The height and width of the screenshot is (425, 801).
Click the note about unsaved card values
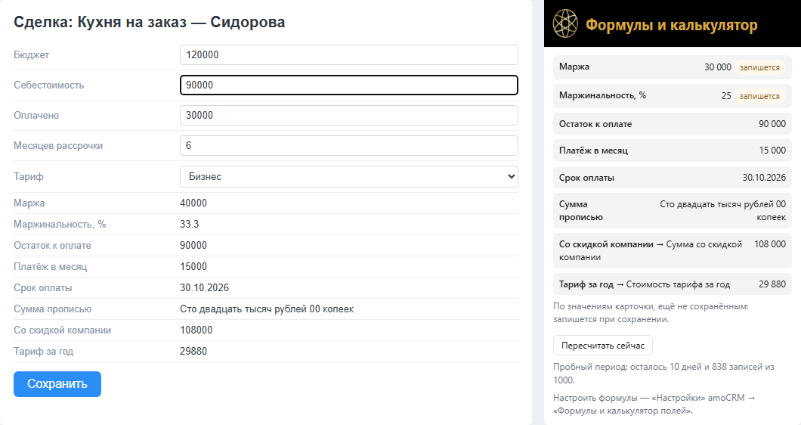[651, 312]
